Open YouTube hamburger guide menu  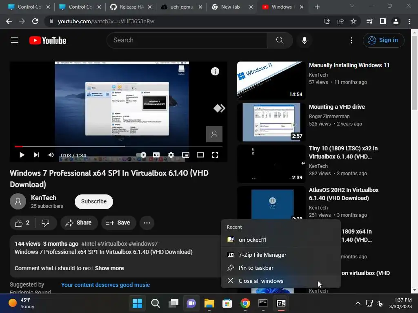(x=15, y=40)
